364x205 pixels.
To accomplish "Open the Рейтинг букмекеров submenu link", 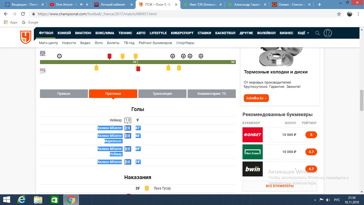I will pos(155,43).
